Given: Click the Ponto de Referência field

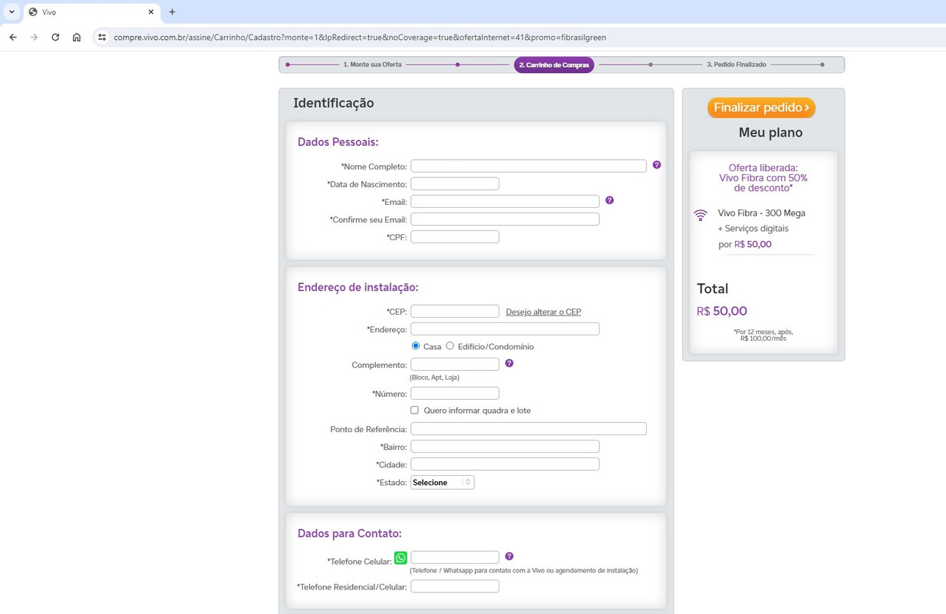Looking at the screenshot, I should [529, 428].
